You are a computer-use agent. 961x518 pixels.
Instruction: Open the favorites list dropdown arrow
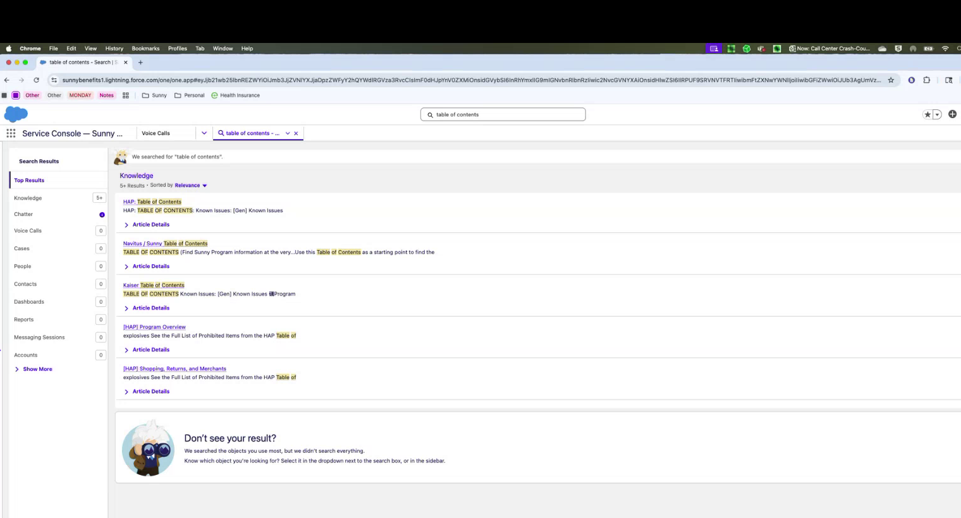tap(937, 114)
